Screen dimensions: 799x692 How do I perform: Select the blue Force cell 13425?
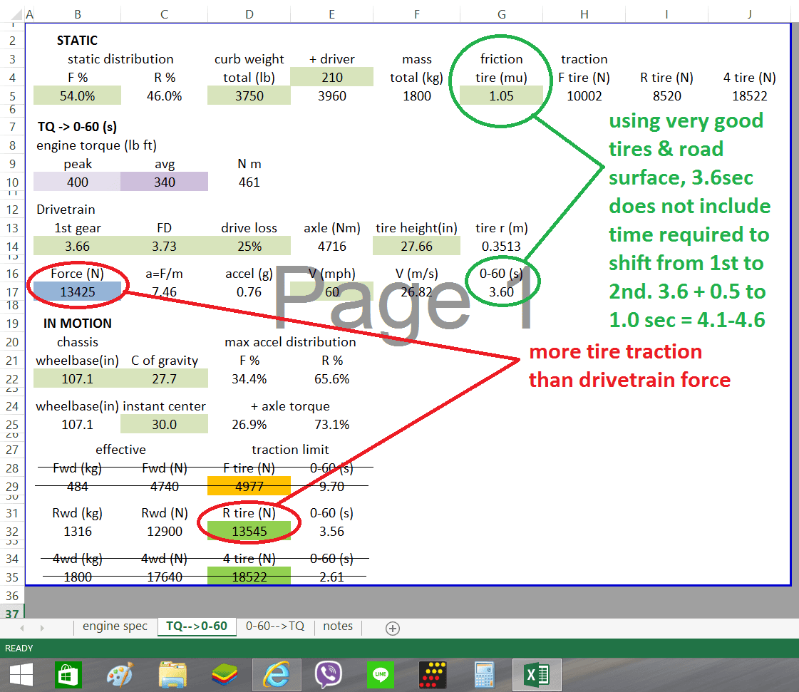tap(78, 292)
